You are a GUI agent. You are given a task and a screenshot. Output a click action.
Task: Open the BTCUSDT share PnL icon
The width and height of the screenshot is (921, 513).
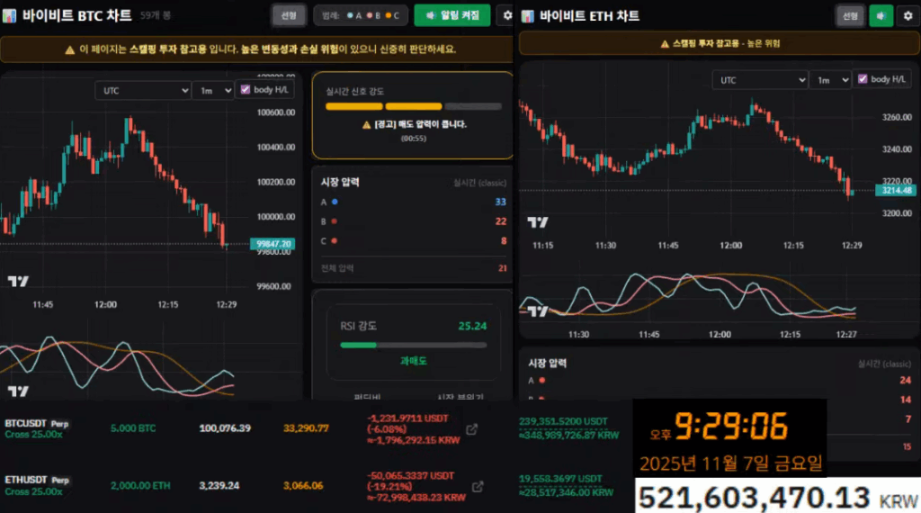[x=471, y=429]
